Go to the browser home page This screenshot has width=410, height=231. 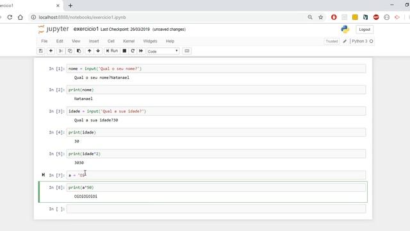coord(20,17)
